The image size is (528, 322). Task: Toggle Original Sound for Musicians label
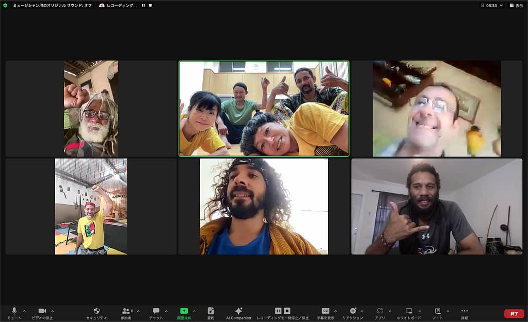coord(52,5)
